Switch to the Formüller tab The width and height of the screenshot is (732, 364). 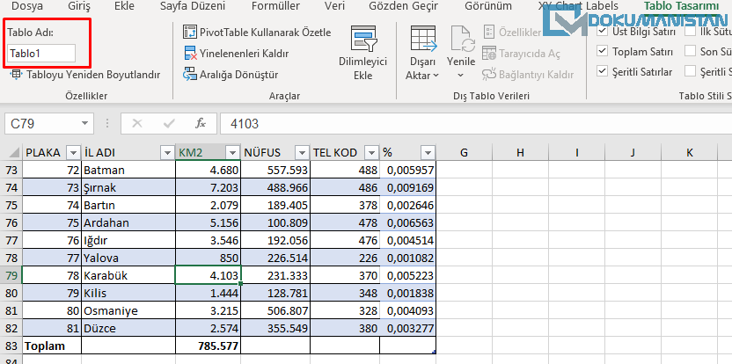tap(274, 6)
